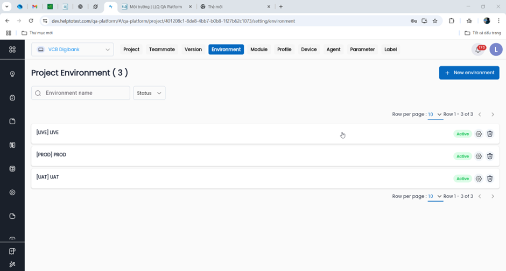Click the New environment button
The image size is (506, 271).
[469, 73]
